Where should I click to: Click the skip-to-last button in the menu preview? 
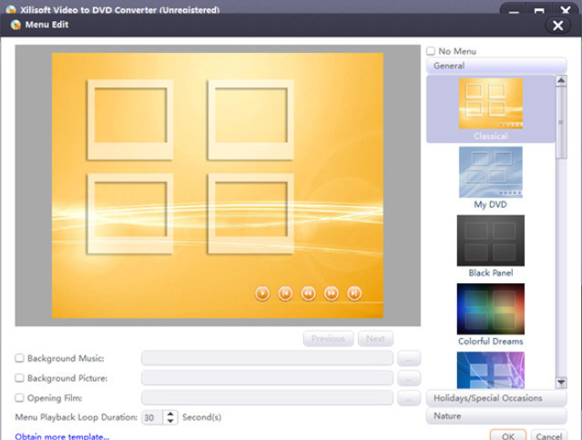354,293
